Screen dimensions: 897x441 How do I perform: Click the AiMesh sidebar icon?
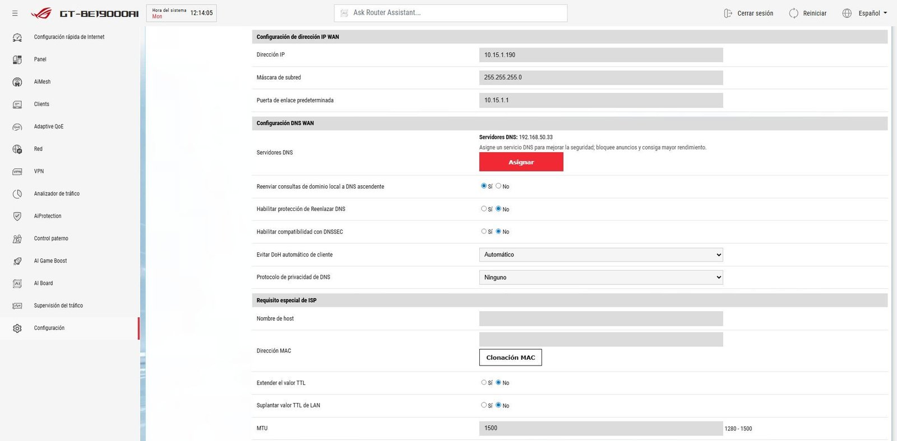(x=17, y=82)
